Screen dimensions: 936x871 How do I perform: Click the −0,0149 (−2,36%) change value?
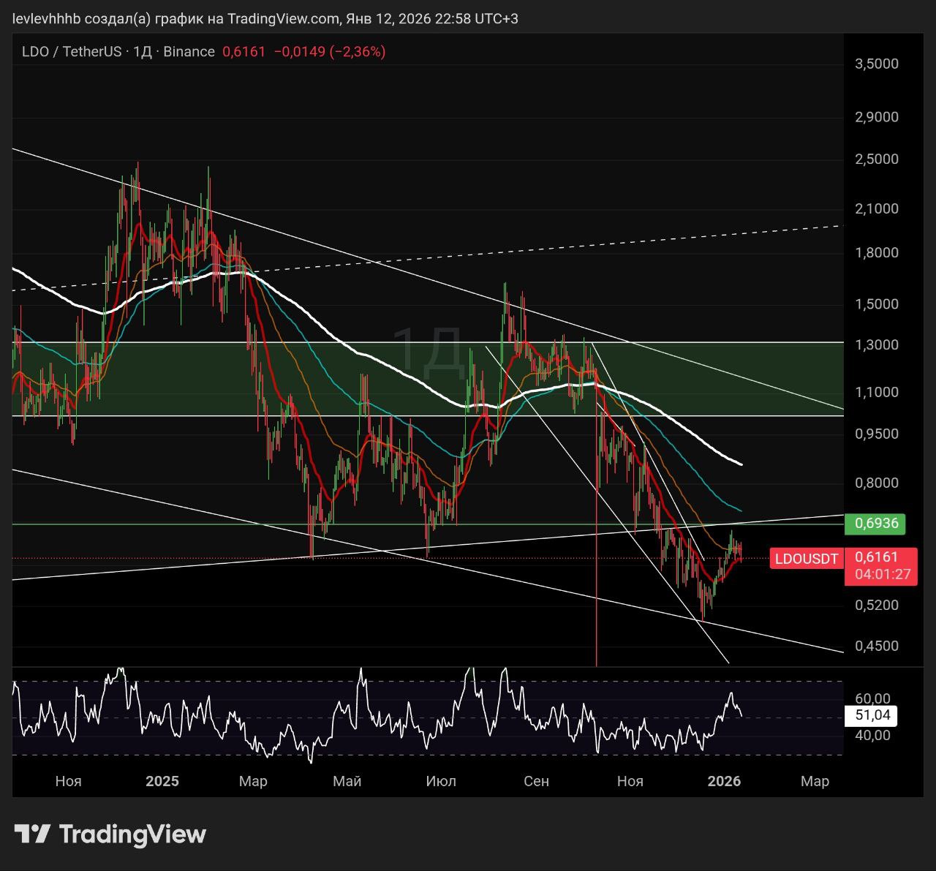click(x=329, y=52)
